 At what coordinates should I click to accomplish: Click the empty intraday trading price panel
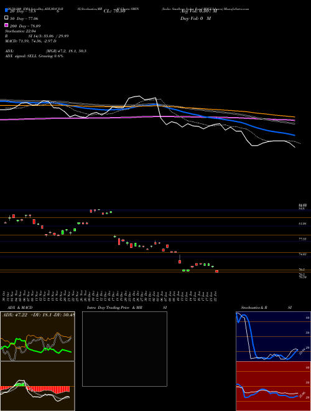[124, 349]
